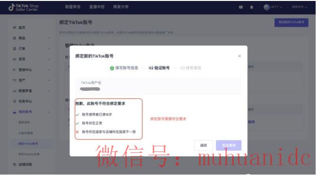Click the 我的账号 account icon in sidebar
318x175 pixels.
coord(15,112)
